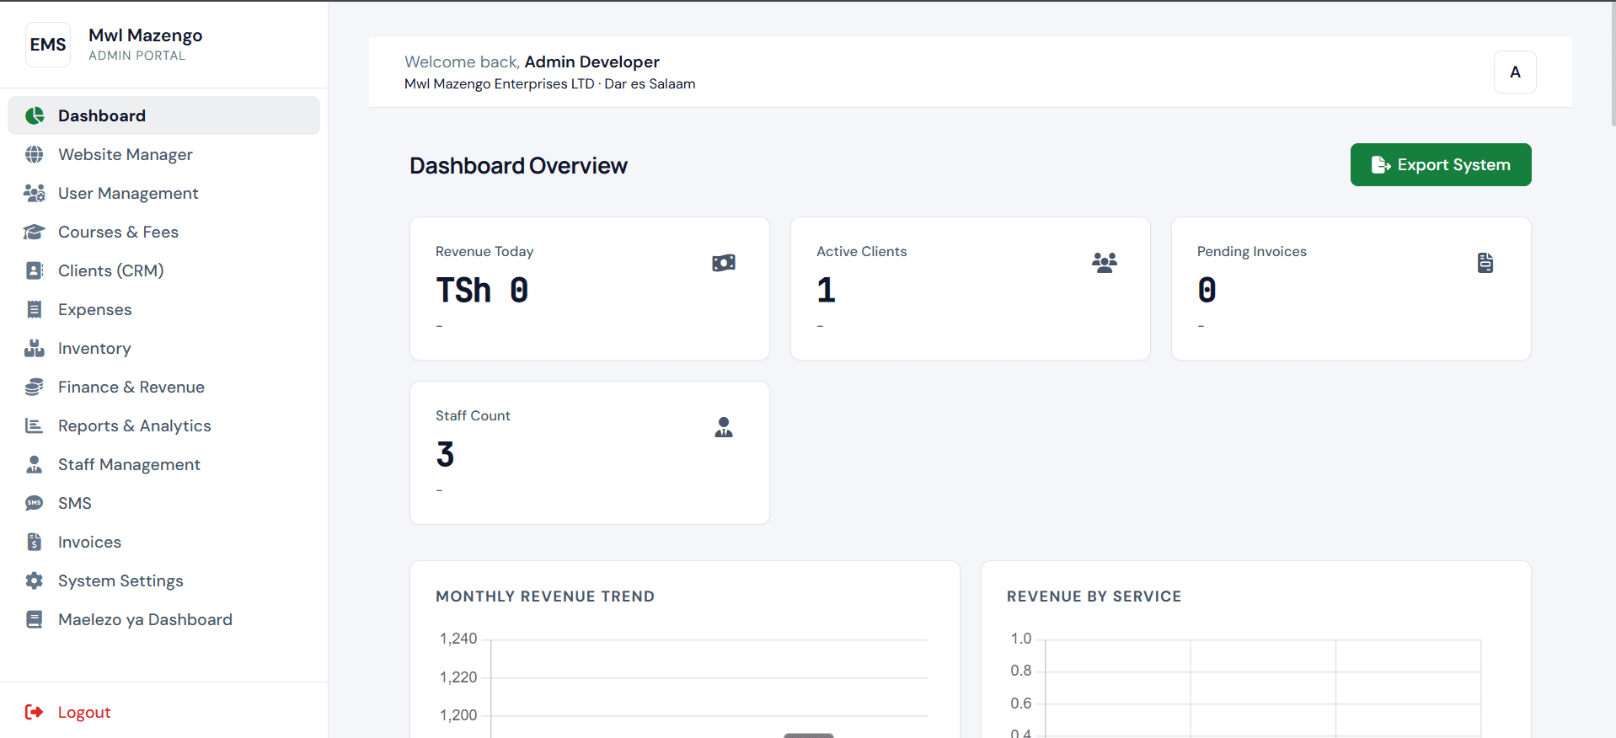Screen dimensions: 1616x738
Task: Open the user avatar 'A' button
Action: [x=1515, y=72]
